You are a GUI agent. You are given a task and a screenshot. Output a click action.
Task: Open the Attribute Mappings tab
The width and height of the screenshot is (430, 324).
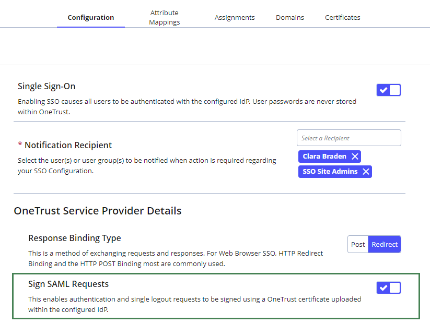pos(164,17)
